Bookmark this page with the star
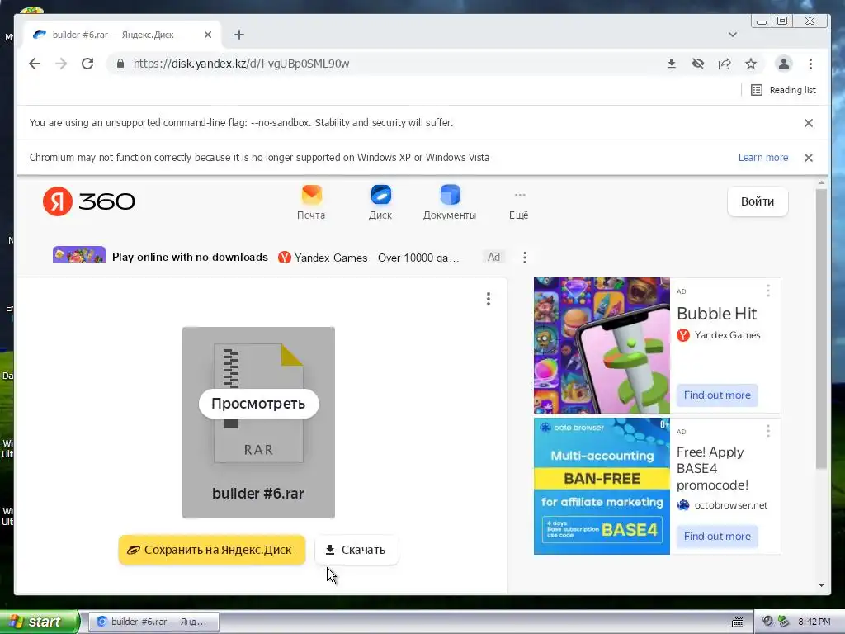Image resolution: width=845 pixels, height=634 pixels. tap(751, 64)
